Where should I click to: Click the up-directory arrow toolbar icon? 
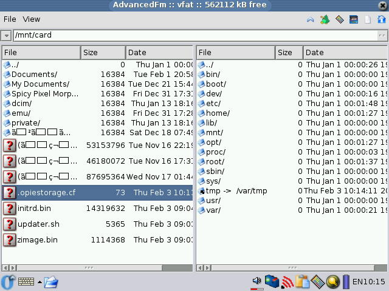click(311, 19)
